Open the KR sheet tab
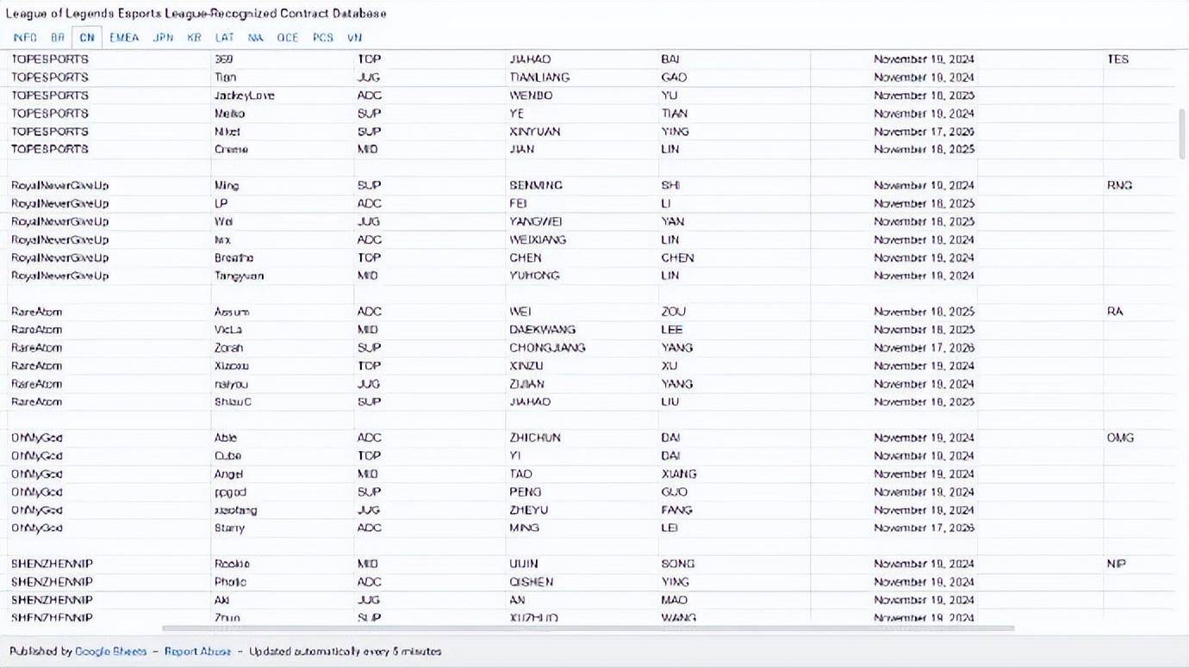 194,38
